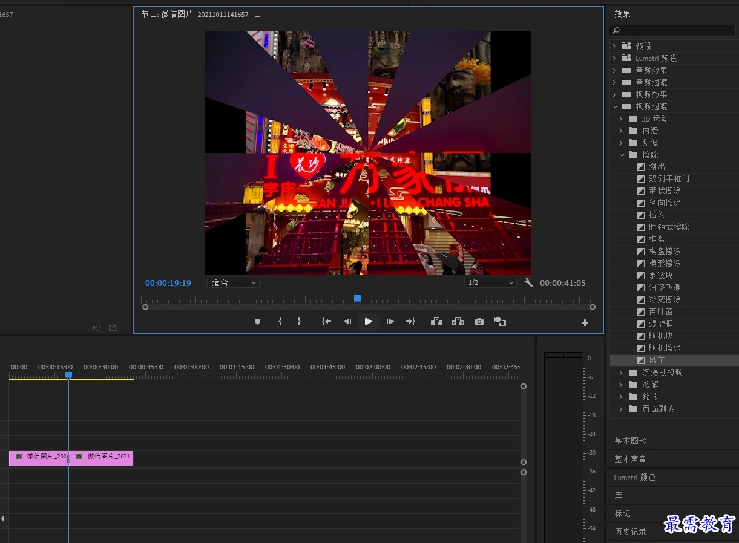Expand the 视频效果 folder

click(614, 94)
